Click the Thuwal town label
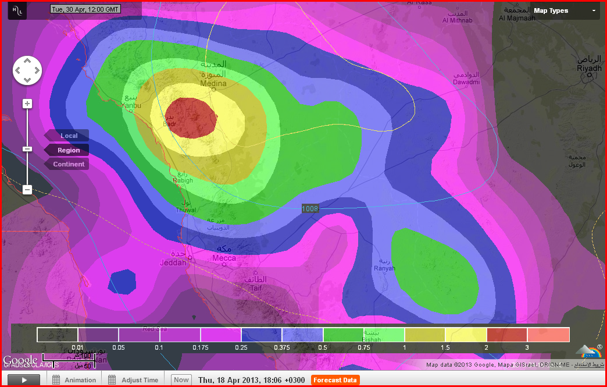 (x=186, y=210)
